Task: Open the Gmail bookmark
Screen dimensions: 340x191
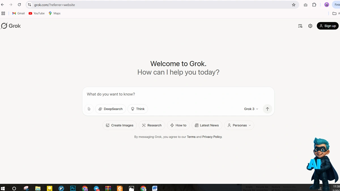Action: [18, 13]
